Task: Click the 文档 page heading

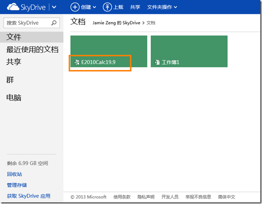Action: (78, 21)
